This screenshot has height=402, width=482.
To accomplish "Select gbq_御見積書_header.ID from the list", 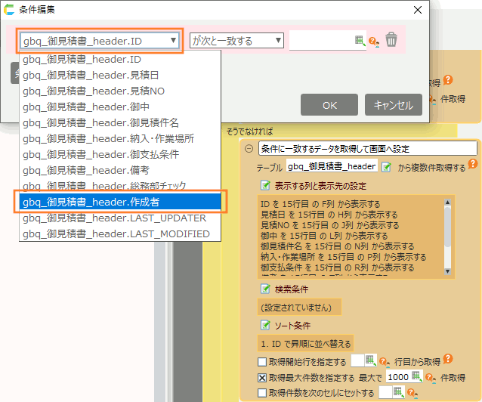I will pos(120,59).
